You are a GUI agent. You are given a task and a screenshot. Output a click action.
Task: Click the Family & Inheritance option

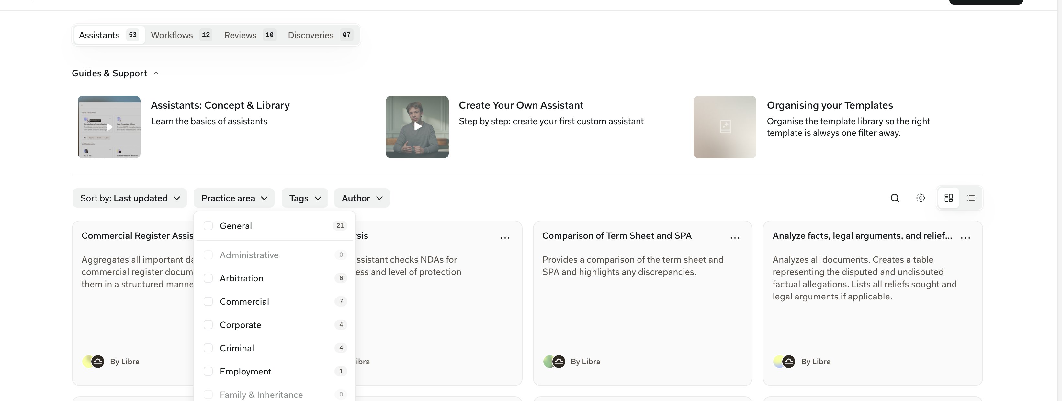pos(275,395)
